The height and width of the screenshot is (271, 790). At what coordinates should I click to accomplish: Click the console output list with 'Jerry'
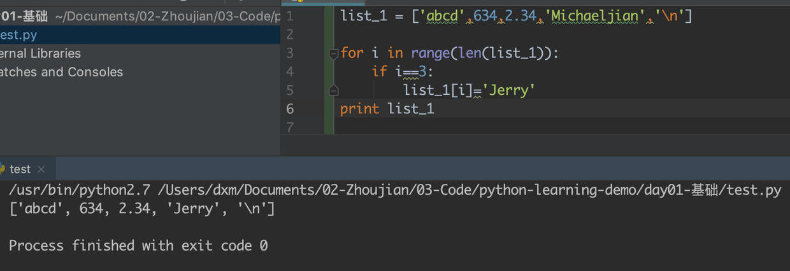141,208
